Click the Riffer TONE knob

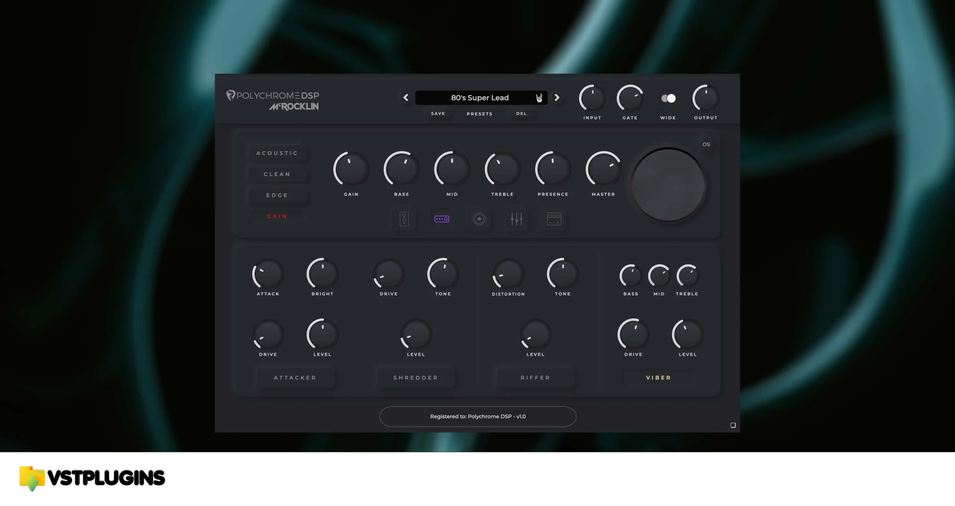pos(563,274)
